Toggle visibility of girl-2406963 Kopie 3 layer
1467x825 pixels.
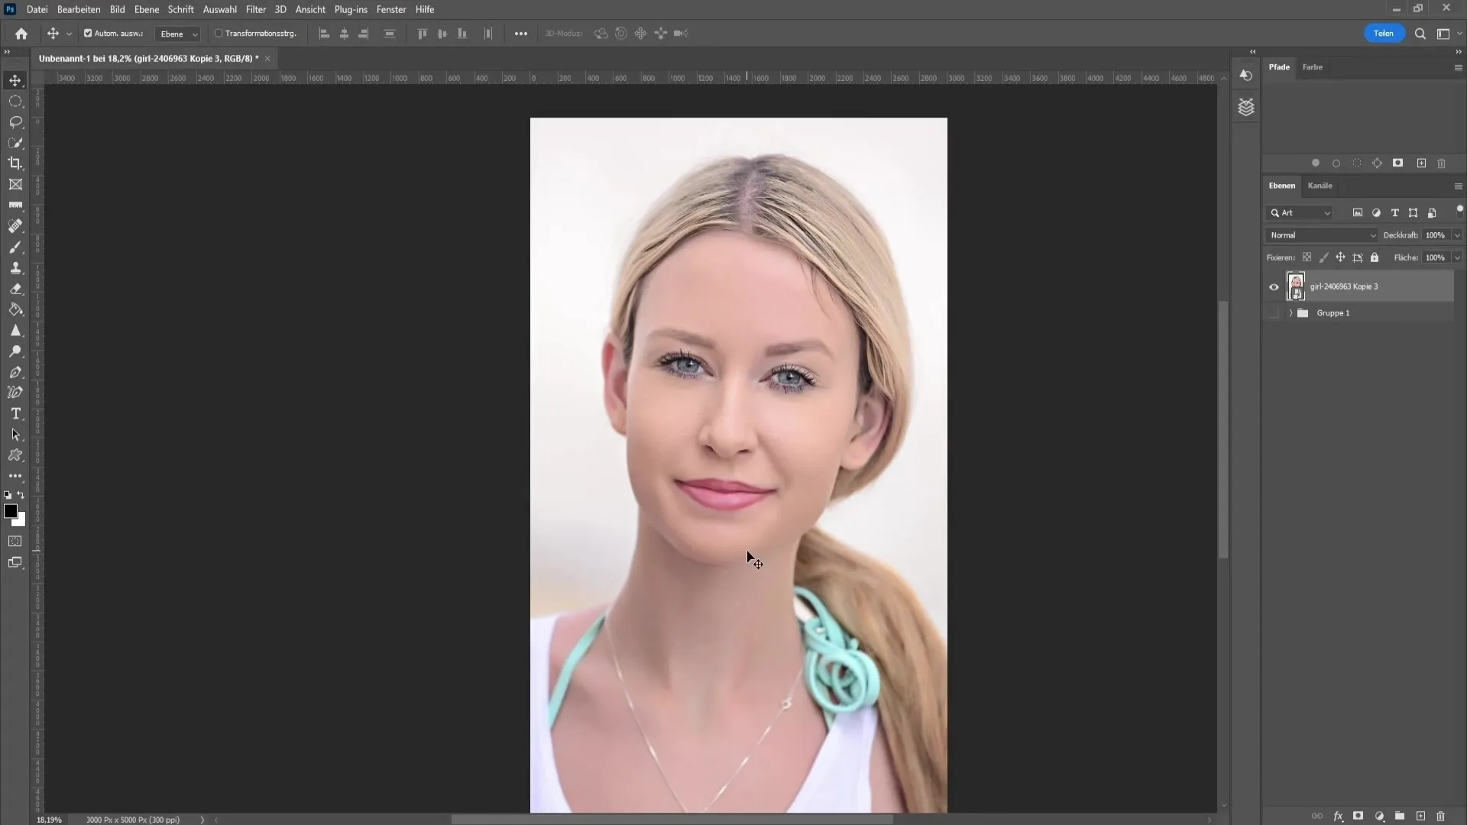coord(1274,286)
